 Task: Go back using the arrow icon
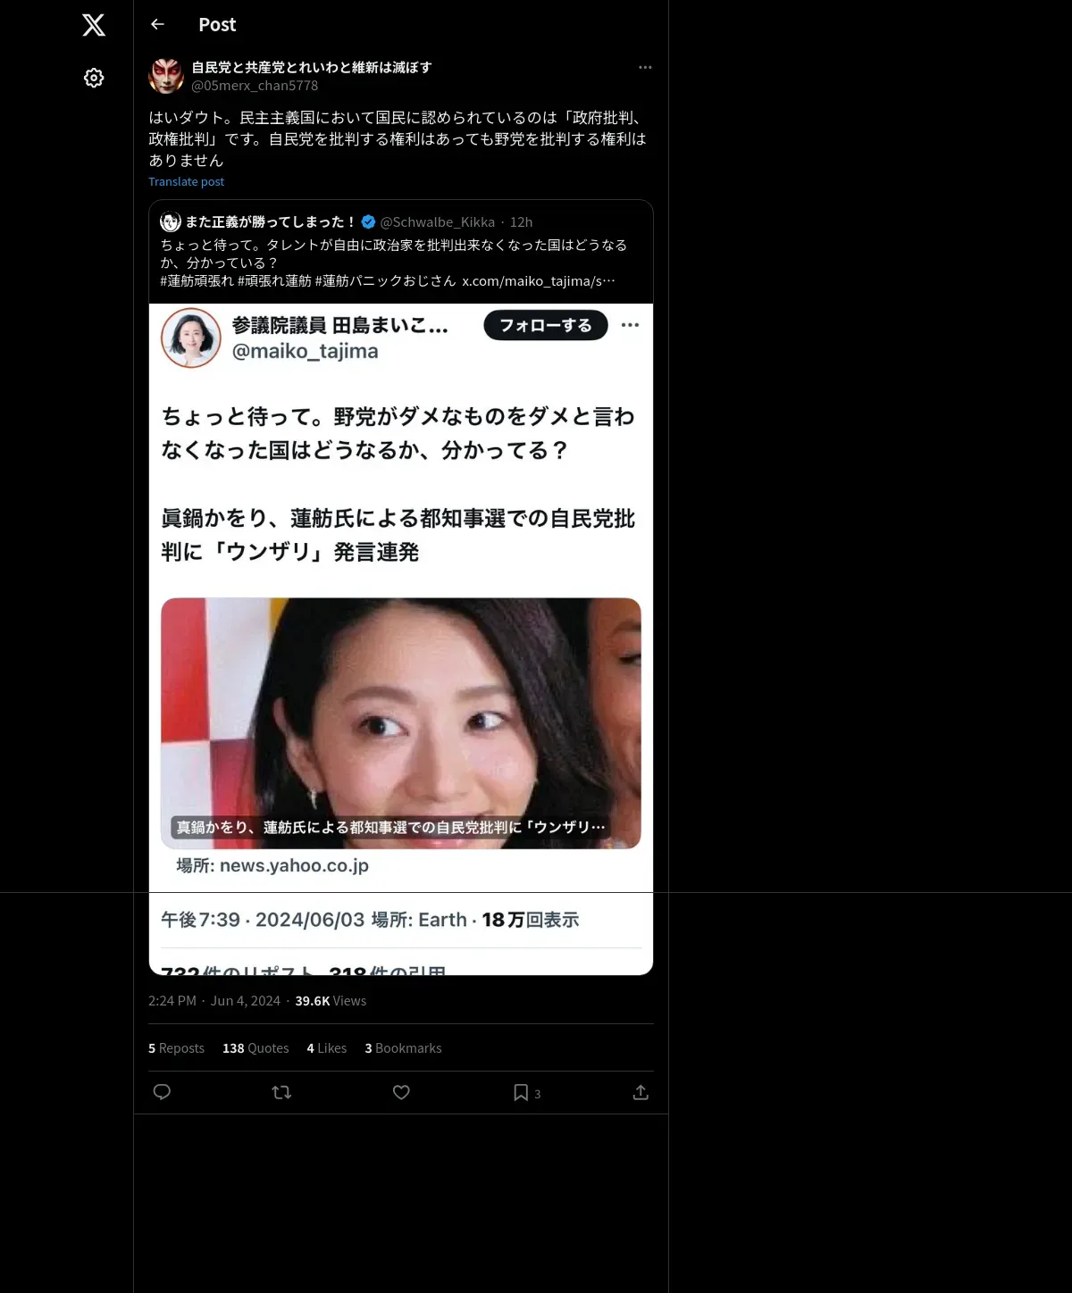tap(157, 25)
